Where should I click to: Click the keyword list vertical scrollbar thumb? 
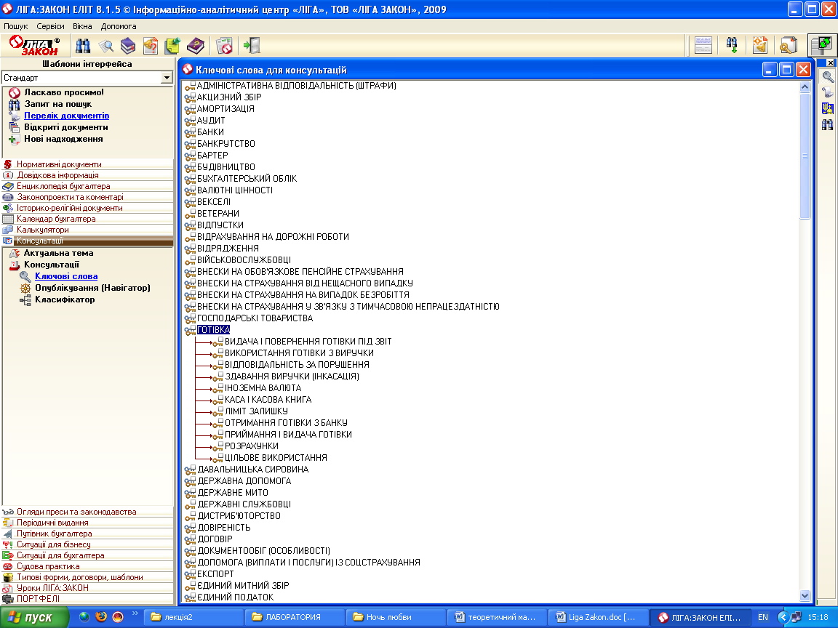(x=805, y=156)
